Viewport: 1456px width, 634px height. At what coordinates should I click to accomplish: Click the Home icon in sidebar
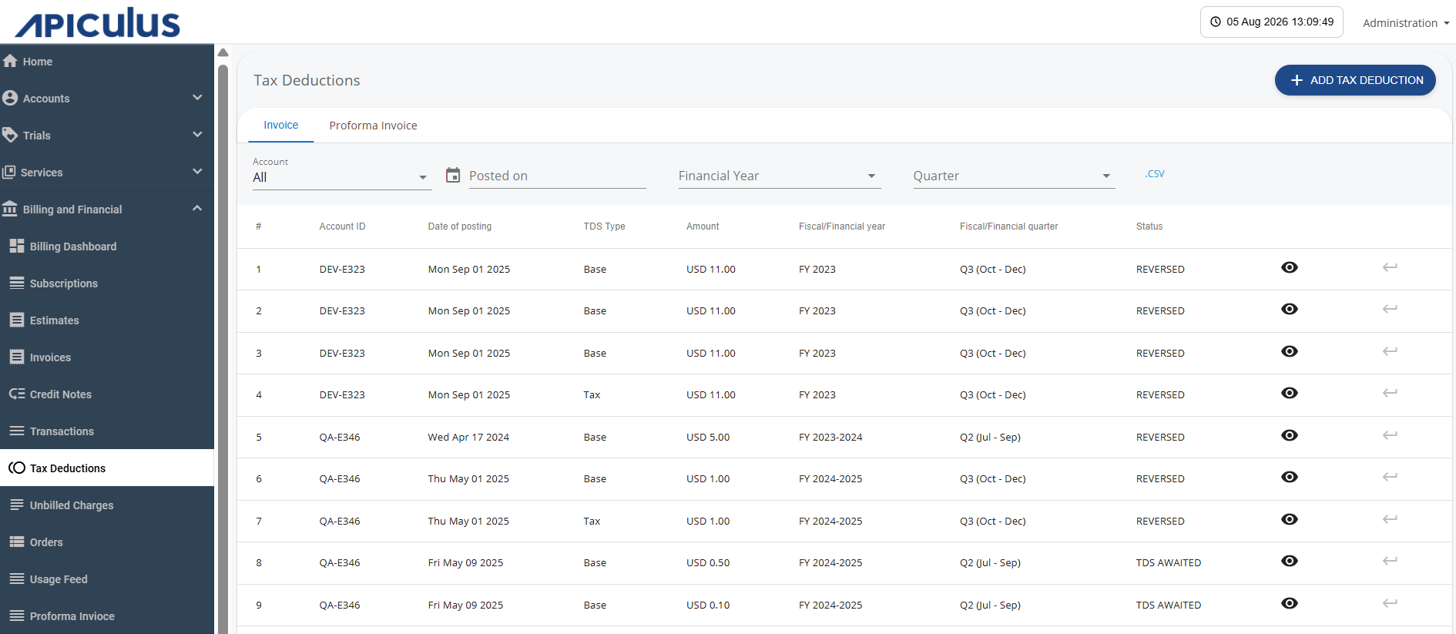point(10,61)
